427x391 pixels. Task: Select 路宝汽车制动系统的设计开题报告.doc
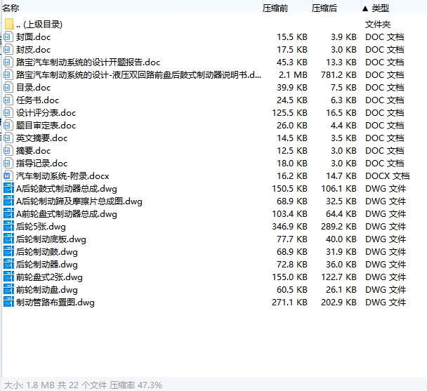(x=88, y=62)
